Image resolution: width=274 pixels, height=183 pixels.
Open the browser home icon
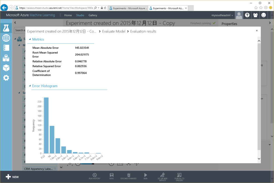click(x=256, y=8)
